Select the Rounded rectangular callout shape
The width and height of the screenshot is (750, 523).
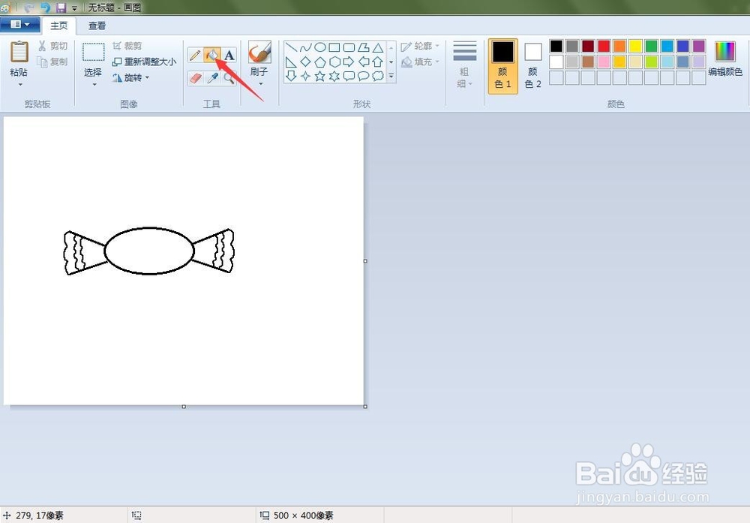349,76
